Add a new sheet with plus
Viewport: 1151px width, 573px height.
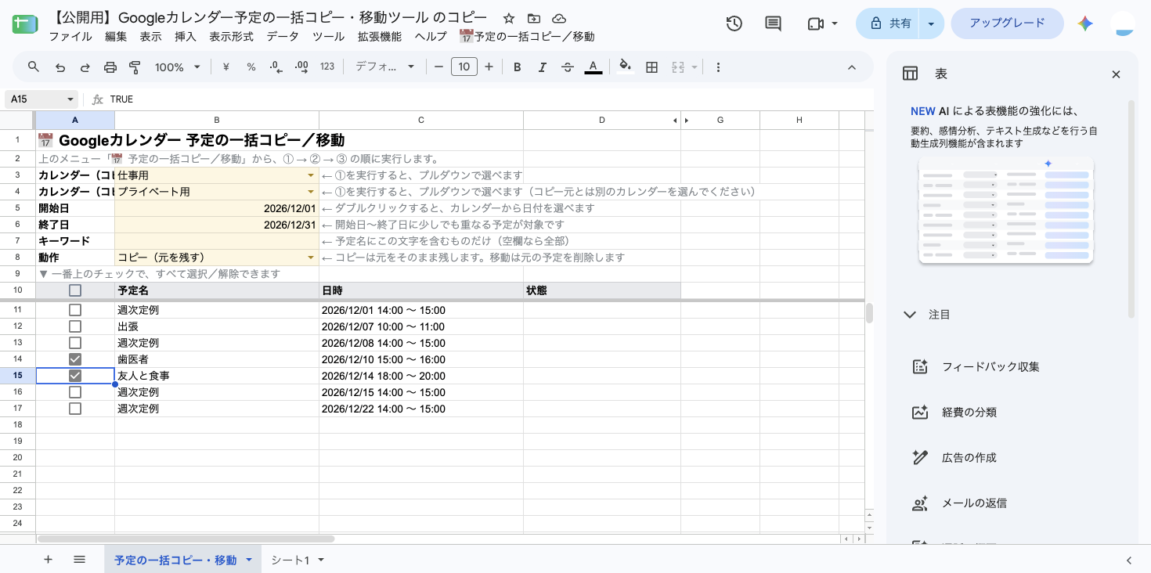click(x=48, y=560)
